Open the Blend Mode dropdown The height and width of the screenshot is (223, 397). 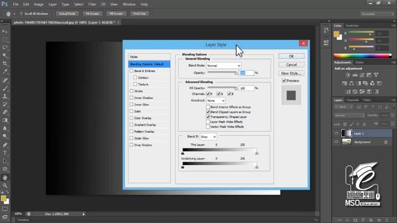(x=224, y=66)
